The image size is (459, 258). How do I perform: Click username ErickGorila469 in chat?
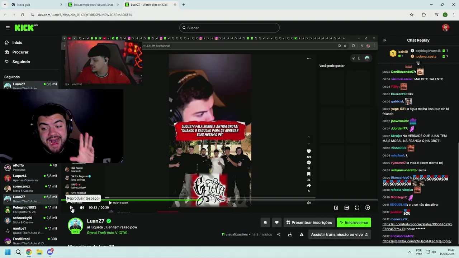pyautogui.click(x=402, y=236)
